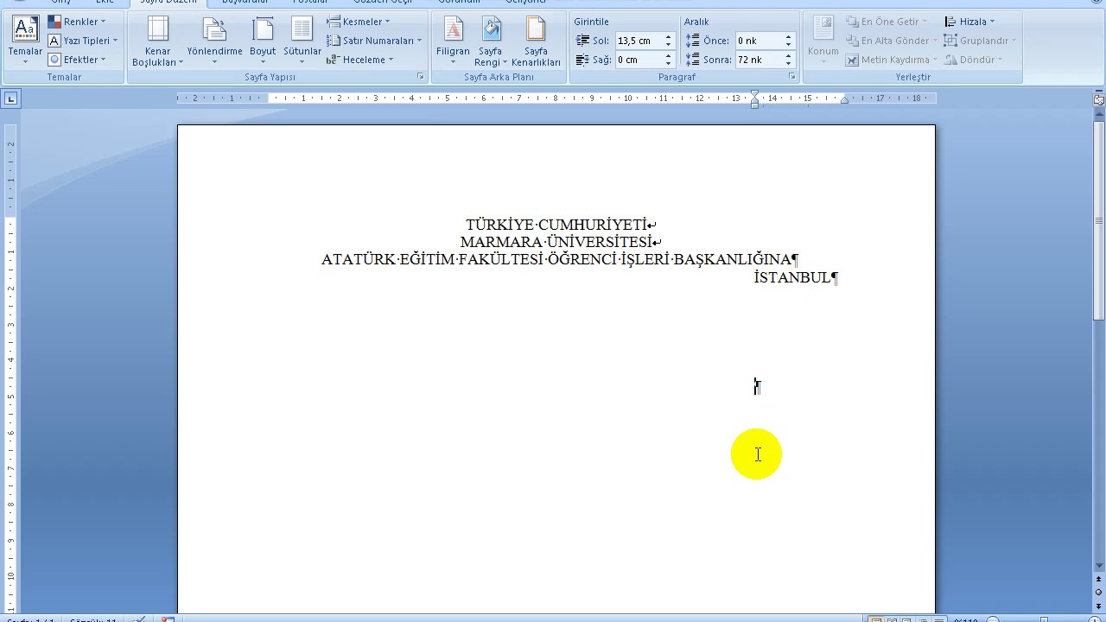Image resolution: width=1106 pixels, height=622 pixels.
Task: Click the vertical scrollbar thumb
Action: tap(1099, 219)
